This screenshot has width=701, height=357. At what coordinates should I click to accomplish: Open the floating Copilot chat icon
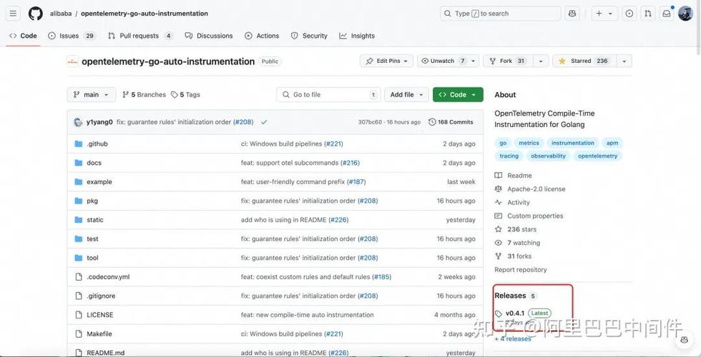[x=684, y=340]
